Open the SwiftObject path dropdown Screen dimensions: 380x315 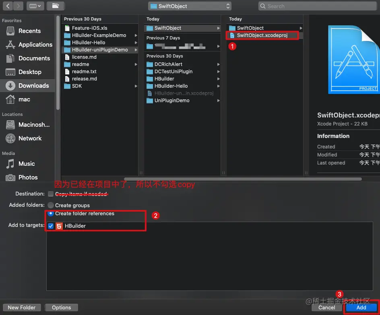coord(189,6)
